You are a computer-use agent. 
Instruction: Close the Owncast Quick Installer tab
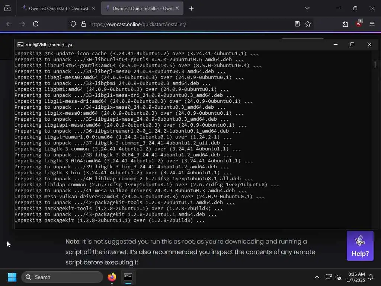[x=177, y=9]
